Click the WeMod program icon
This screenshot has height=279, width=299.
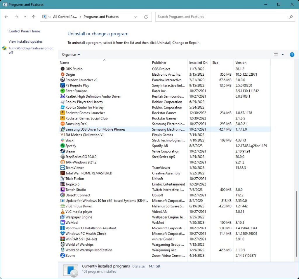pyautogui.click(x=62, y=223)
